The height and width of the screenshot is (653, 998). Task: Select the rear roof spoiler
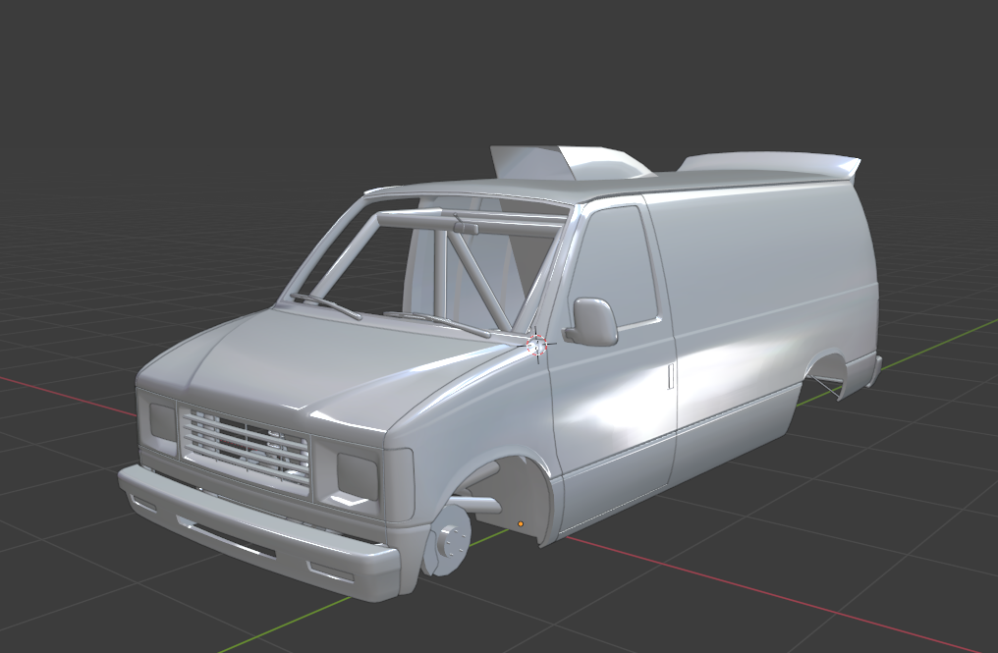click(770, 163)
